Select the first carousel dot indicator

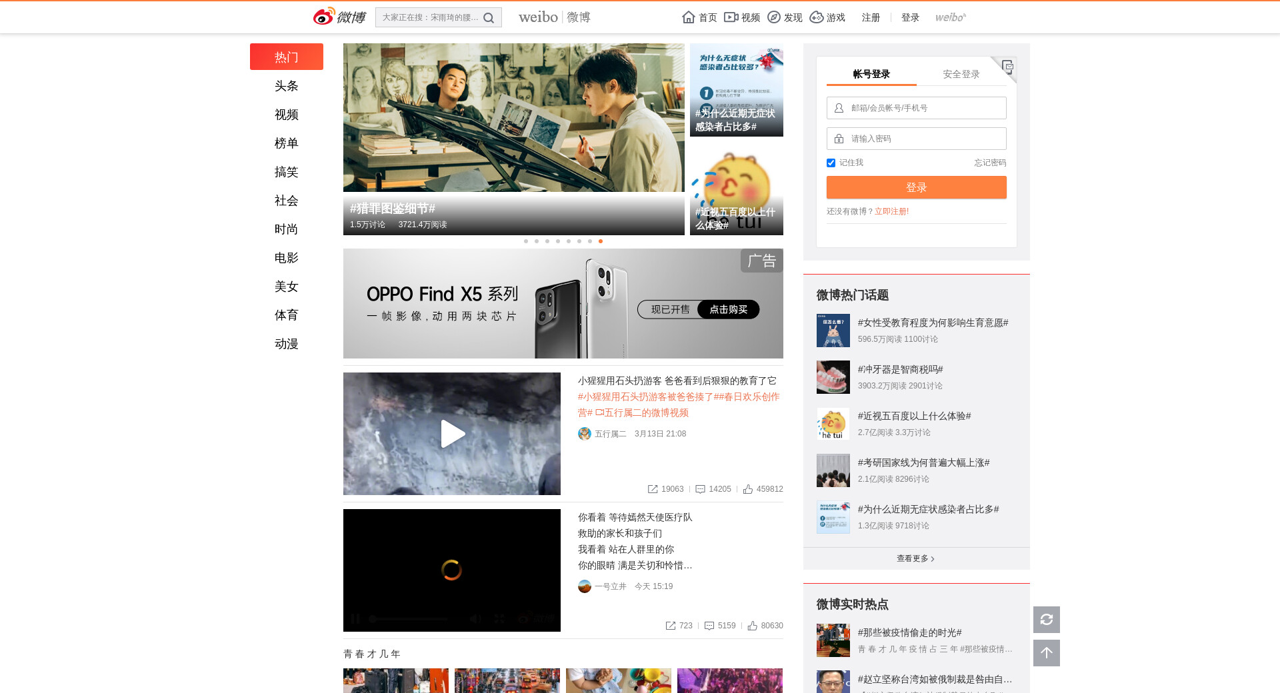(526, 241)
